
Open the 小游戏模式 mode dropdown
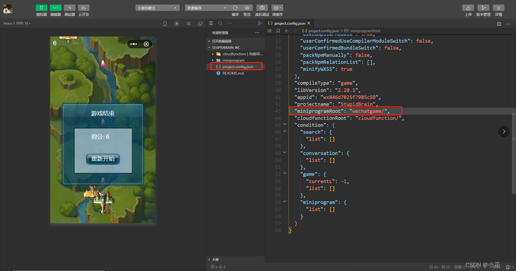(x=157, y=8)
